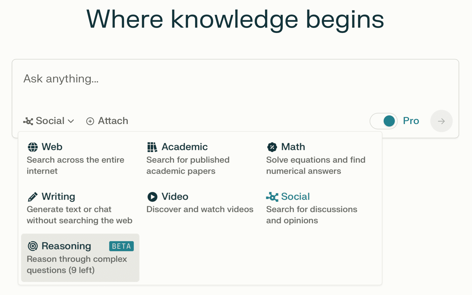The image size is (472, 295).
Task: Select the Math focus option text
Action: point(293,147)
